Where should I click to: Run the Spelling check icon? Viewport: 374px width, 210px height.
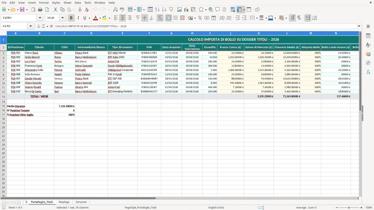click(122, 10)
